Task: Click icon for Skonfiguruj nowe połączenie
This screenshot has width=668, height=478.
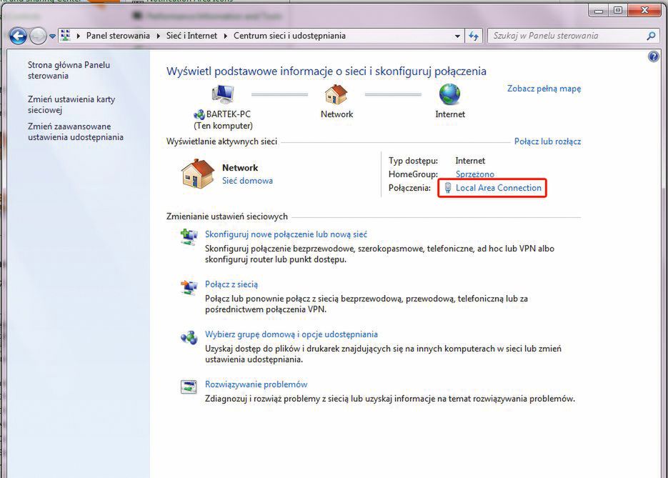Action: point(189,237)
